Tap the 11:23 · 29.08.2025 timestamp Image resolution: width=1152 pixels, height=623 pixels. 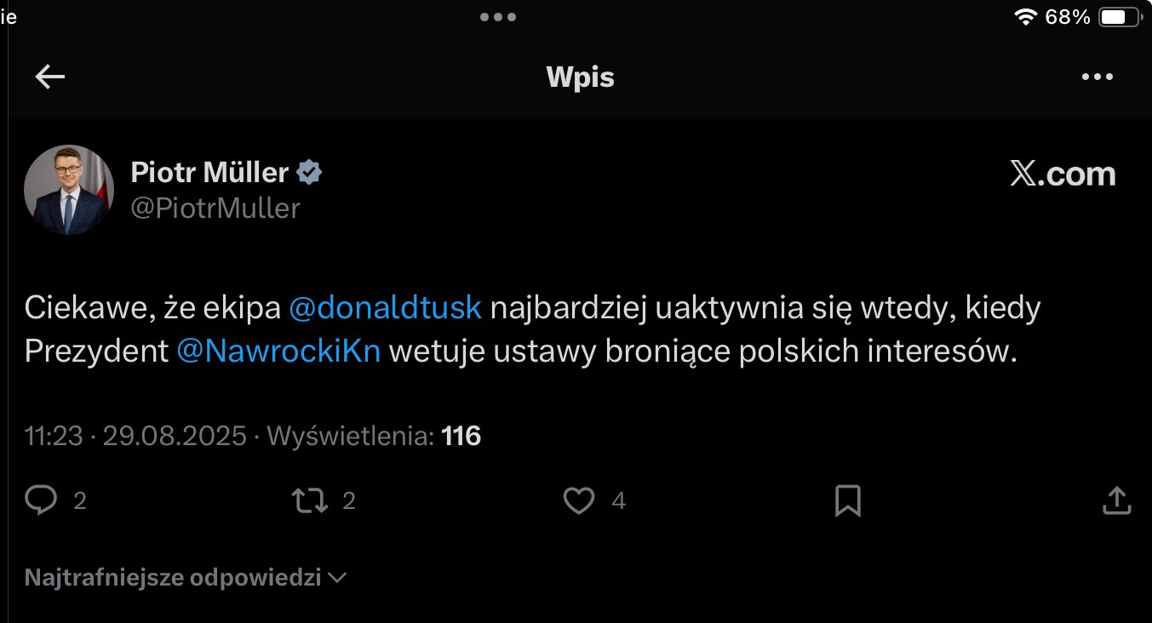136,437
